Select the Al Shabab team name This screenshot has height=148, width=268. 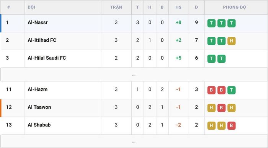point(39,125)
